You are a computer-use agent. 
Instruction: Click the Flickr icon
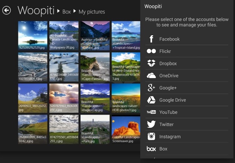pos(151,51)
